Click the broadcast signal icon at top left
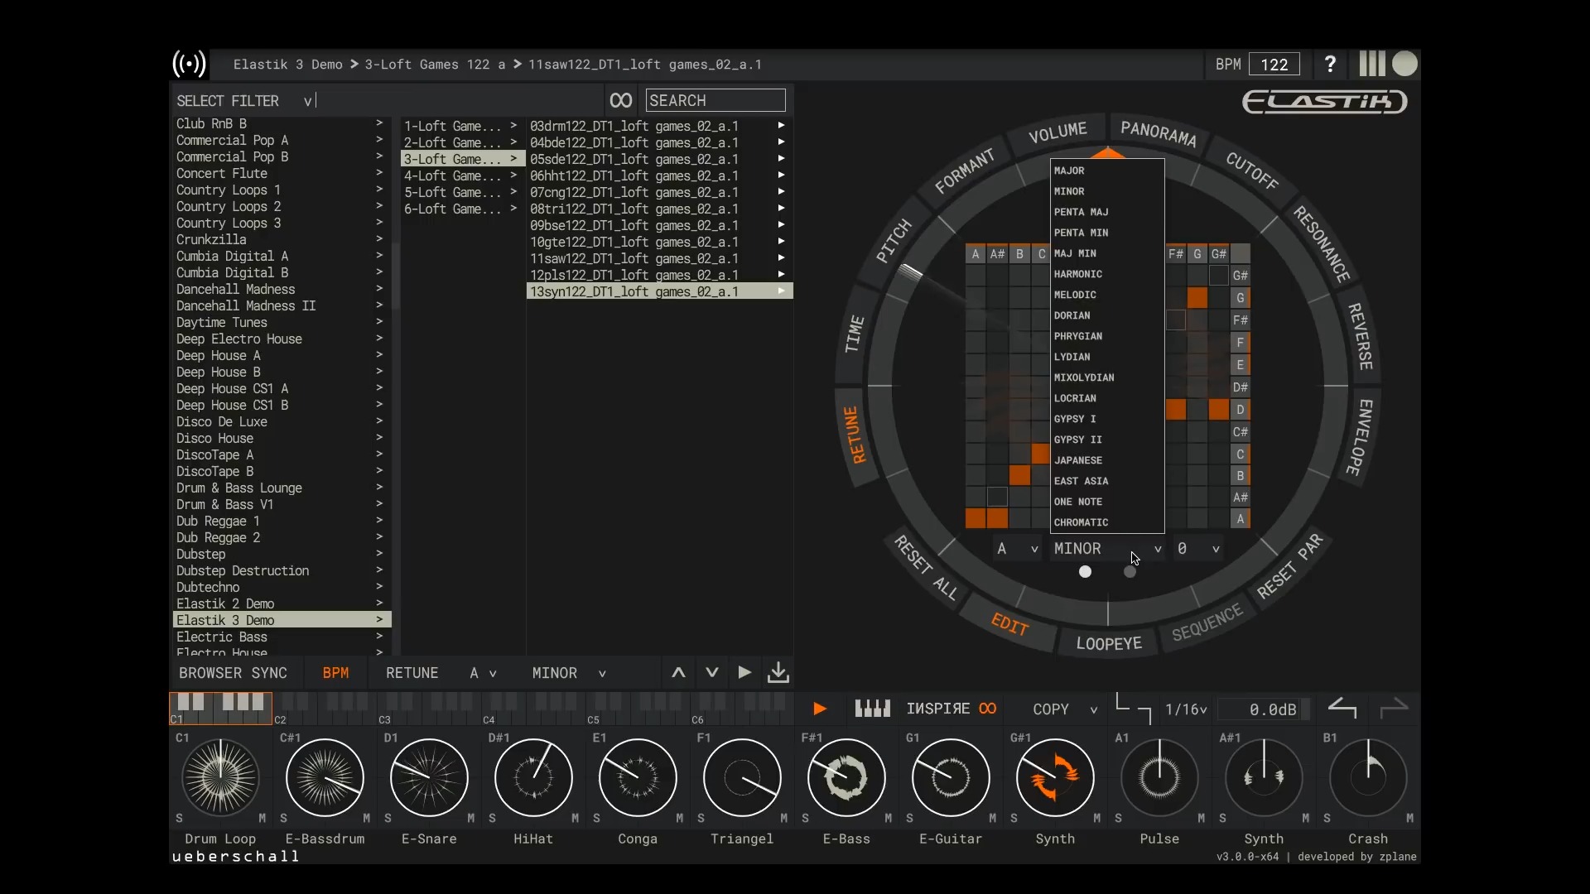Screen dimensions: 1590x894 [189, 64]
